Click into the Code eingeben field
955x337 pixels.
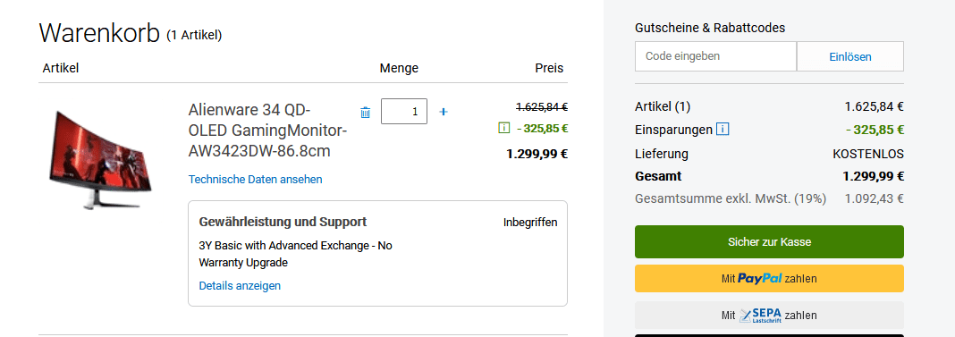[x=715, y=56]
